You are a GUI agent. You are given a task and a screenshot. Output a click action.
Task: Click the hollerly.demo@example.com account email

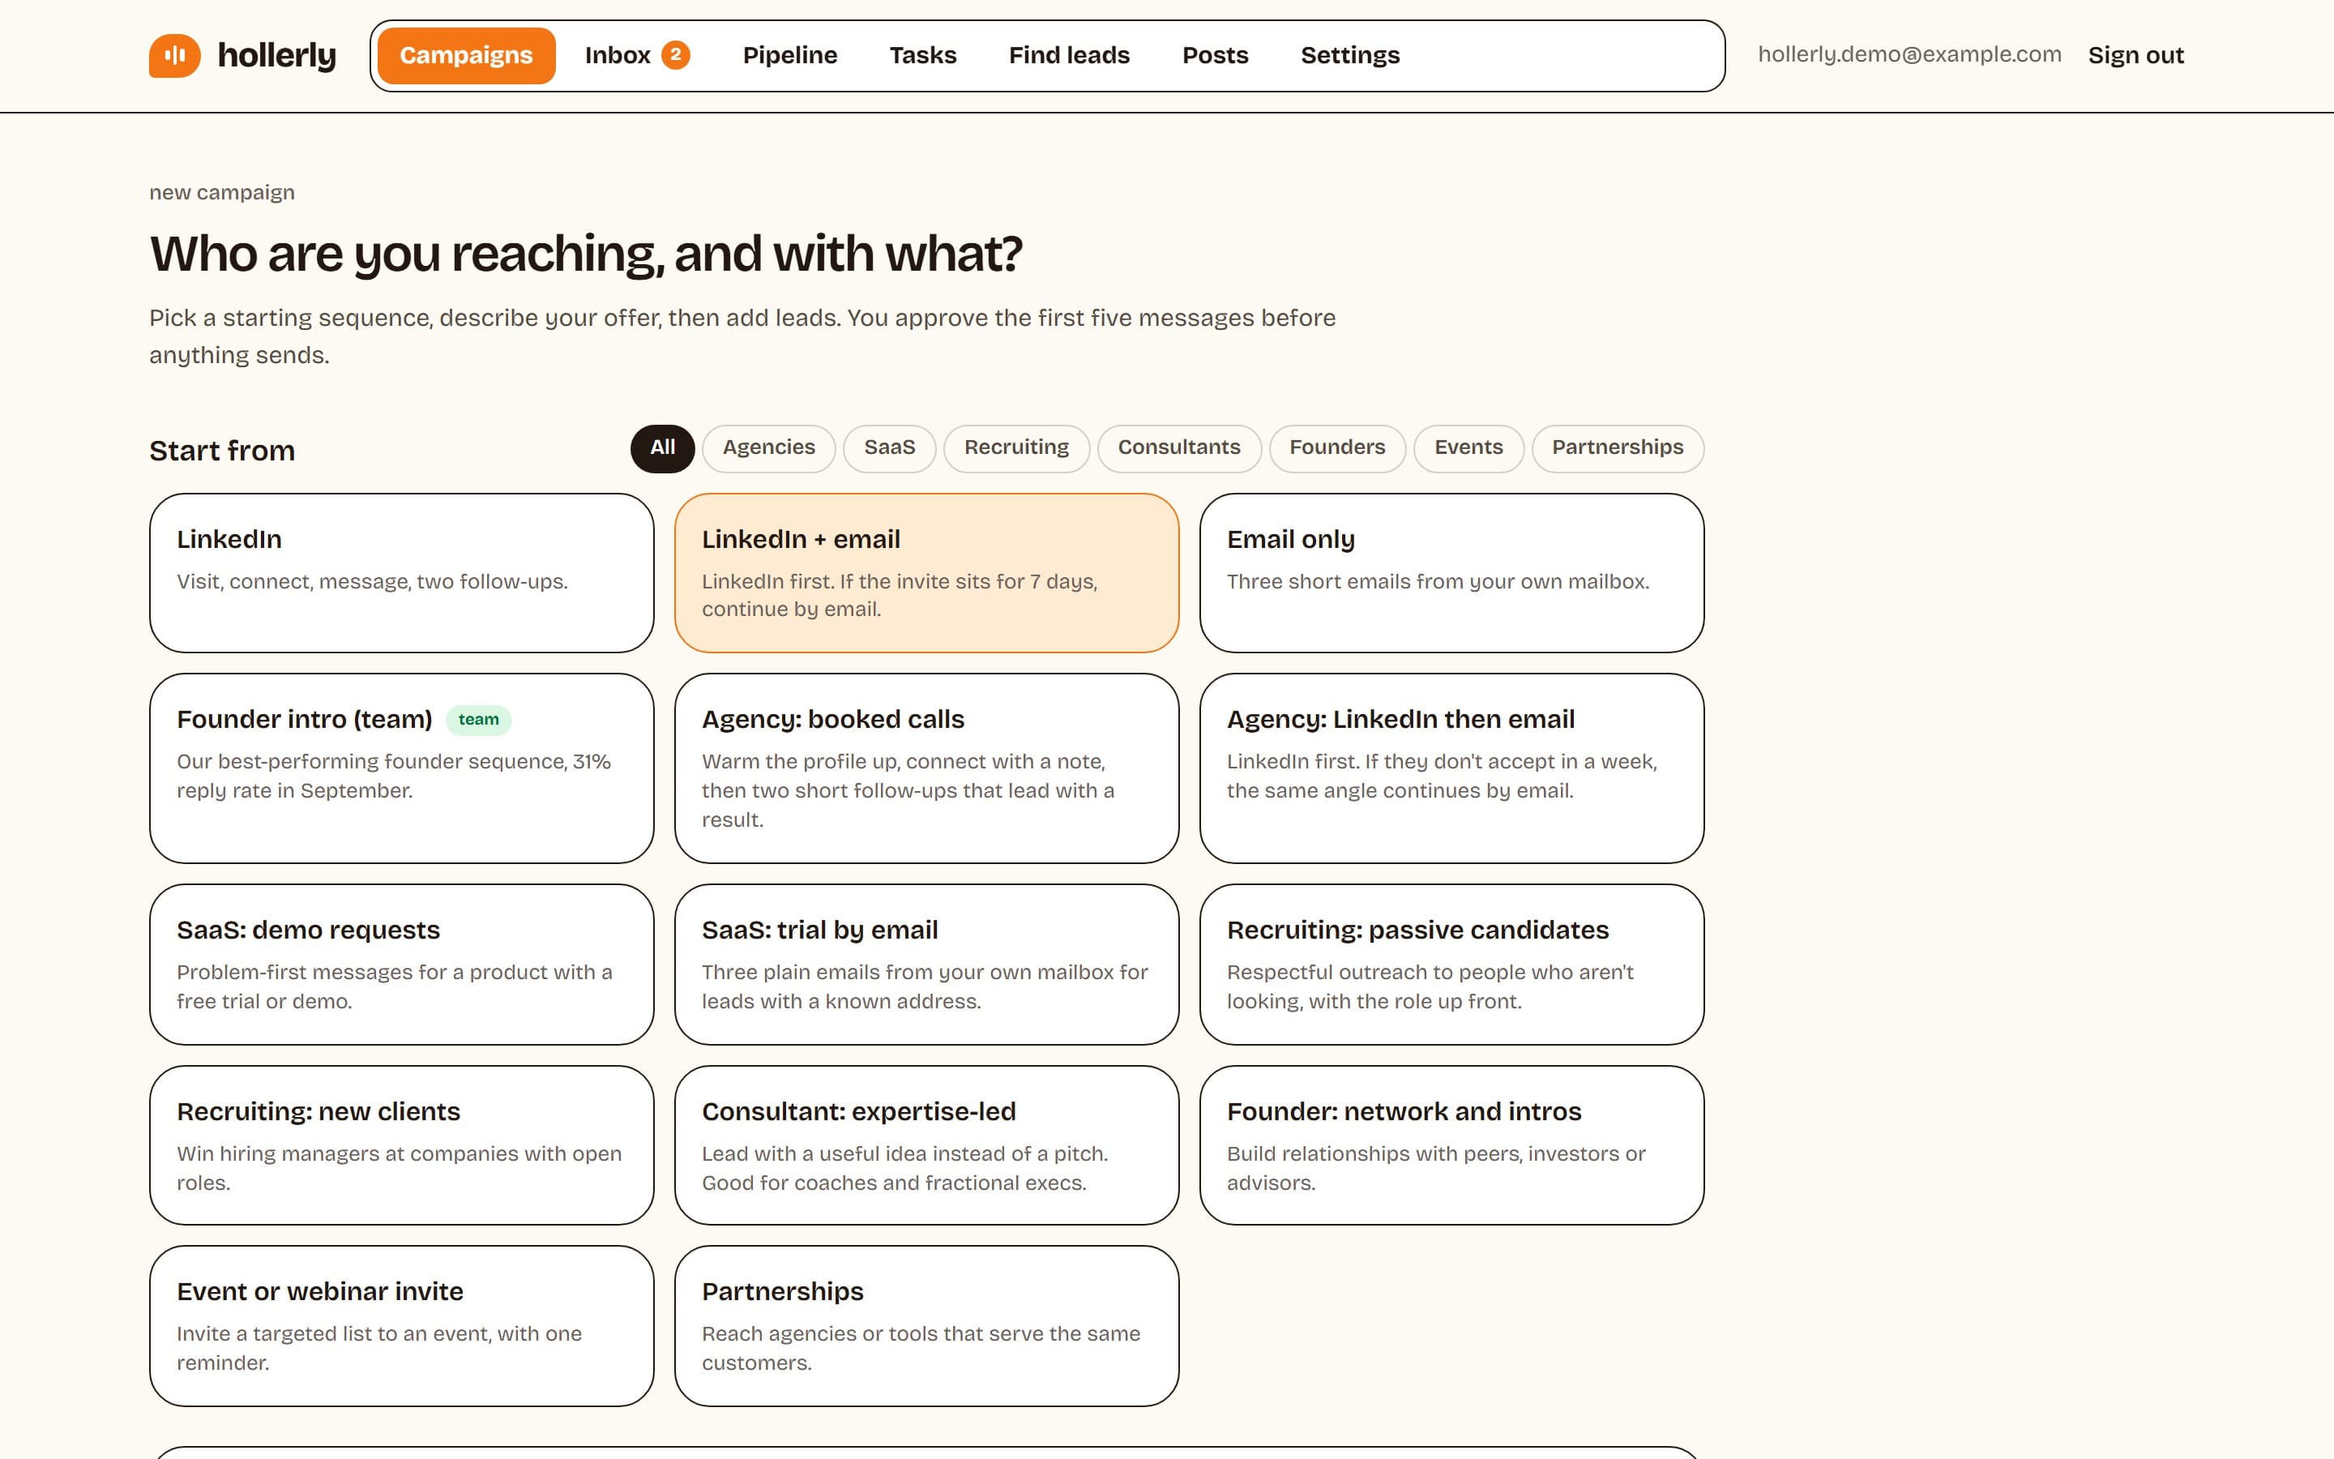[x=1909, y=54]
